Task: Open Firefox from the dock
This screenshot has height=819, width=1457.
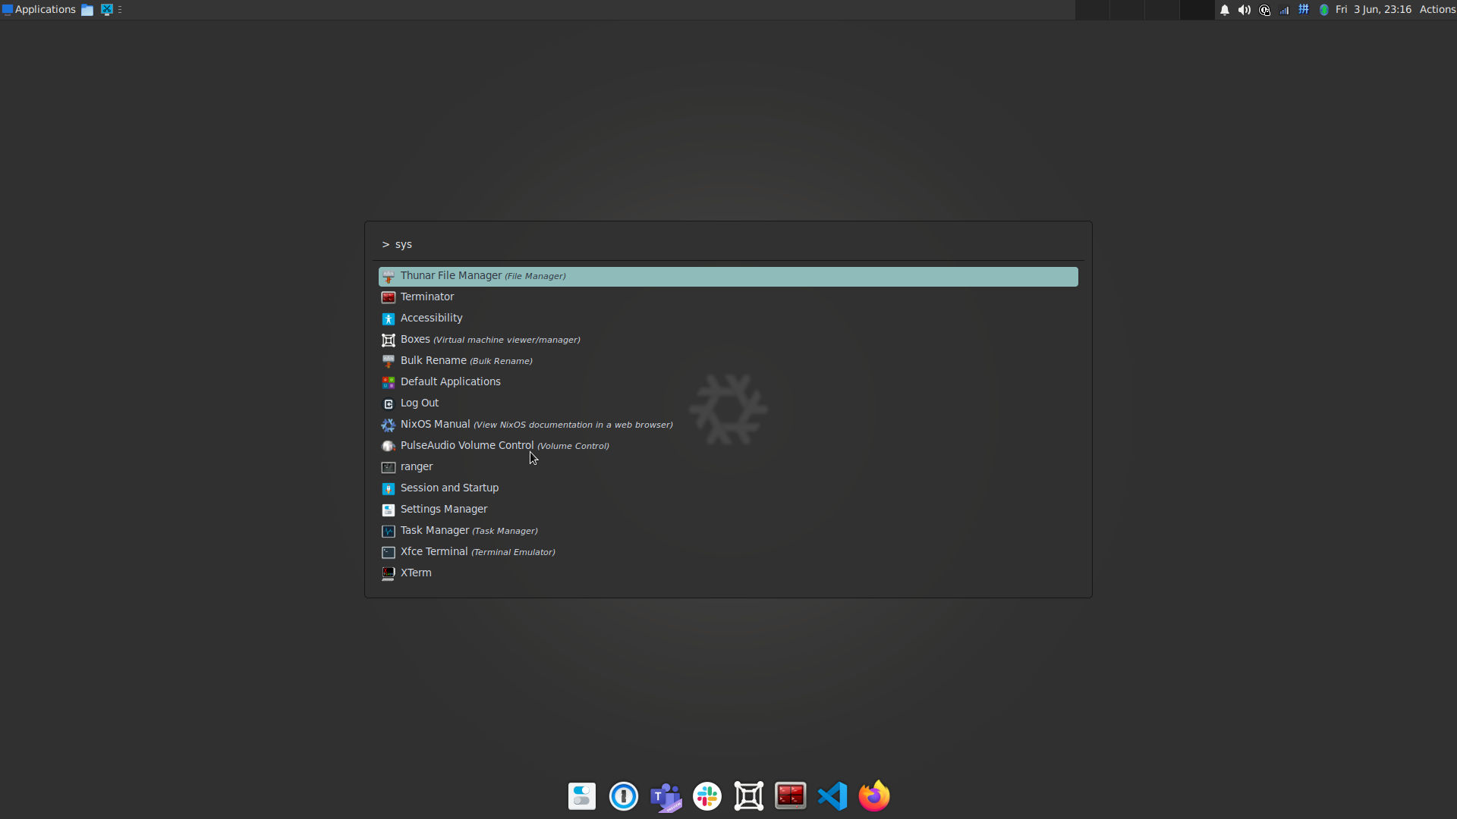Action: point(873,796)
